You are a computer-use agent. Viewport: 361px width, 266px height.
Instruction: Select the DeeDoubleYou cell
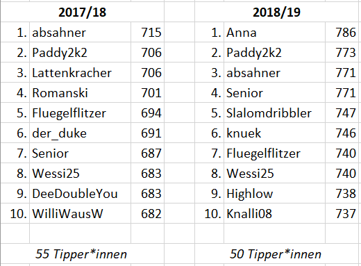click(80, 193)
